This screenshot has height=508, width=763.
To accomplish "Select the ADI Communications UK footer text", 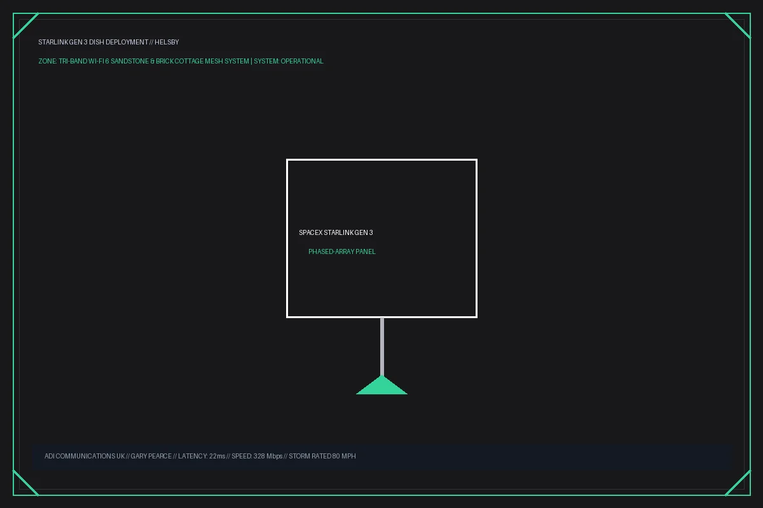I will (200, 456).
